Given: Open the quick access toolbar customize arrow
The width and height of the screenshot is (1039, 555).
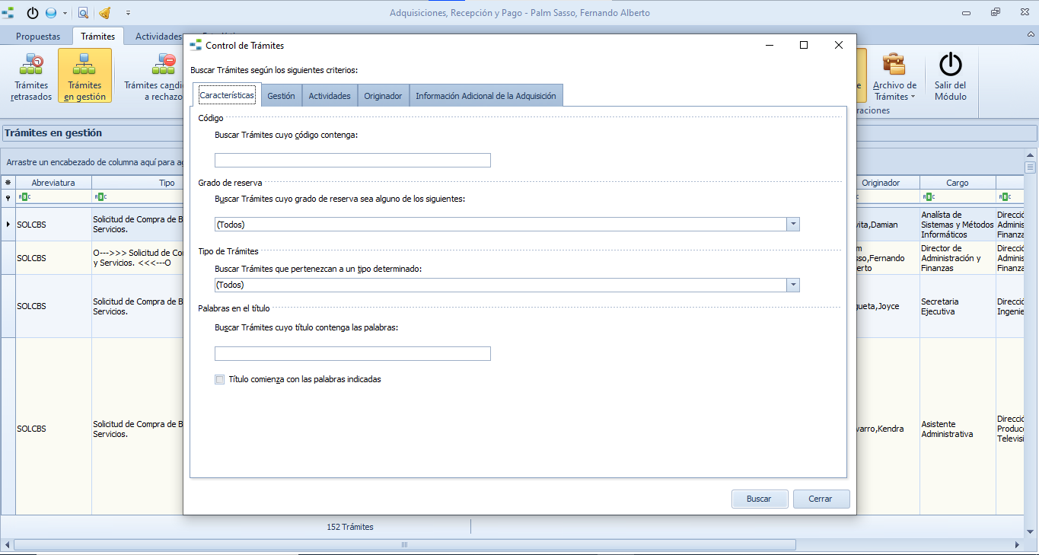Looking at the screenshot, I should pyautogui.click(x=128, y=13).
